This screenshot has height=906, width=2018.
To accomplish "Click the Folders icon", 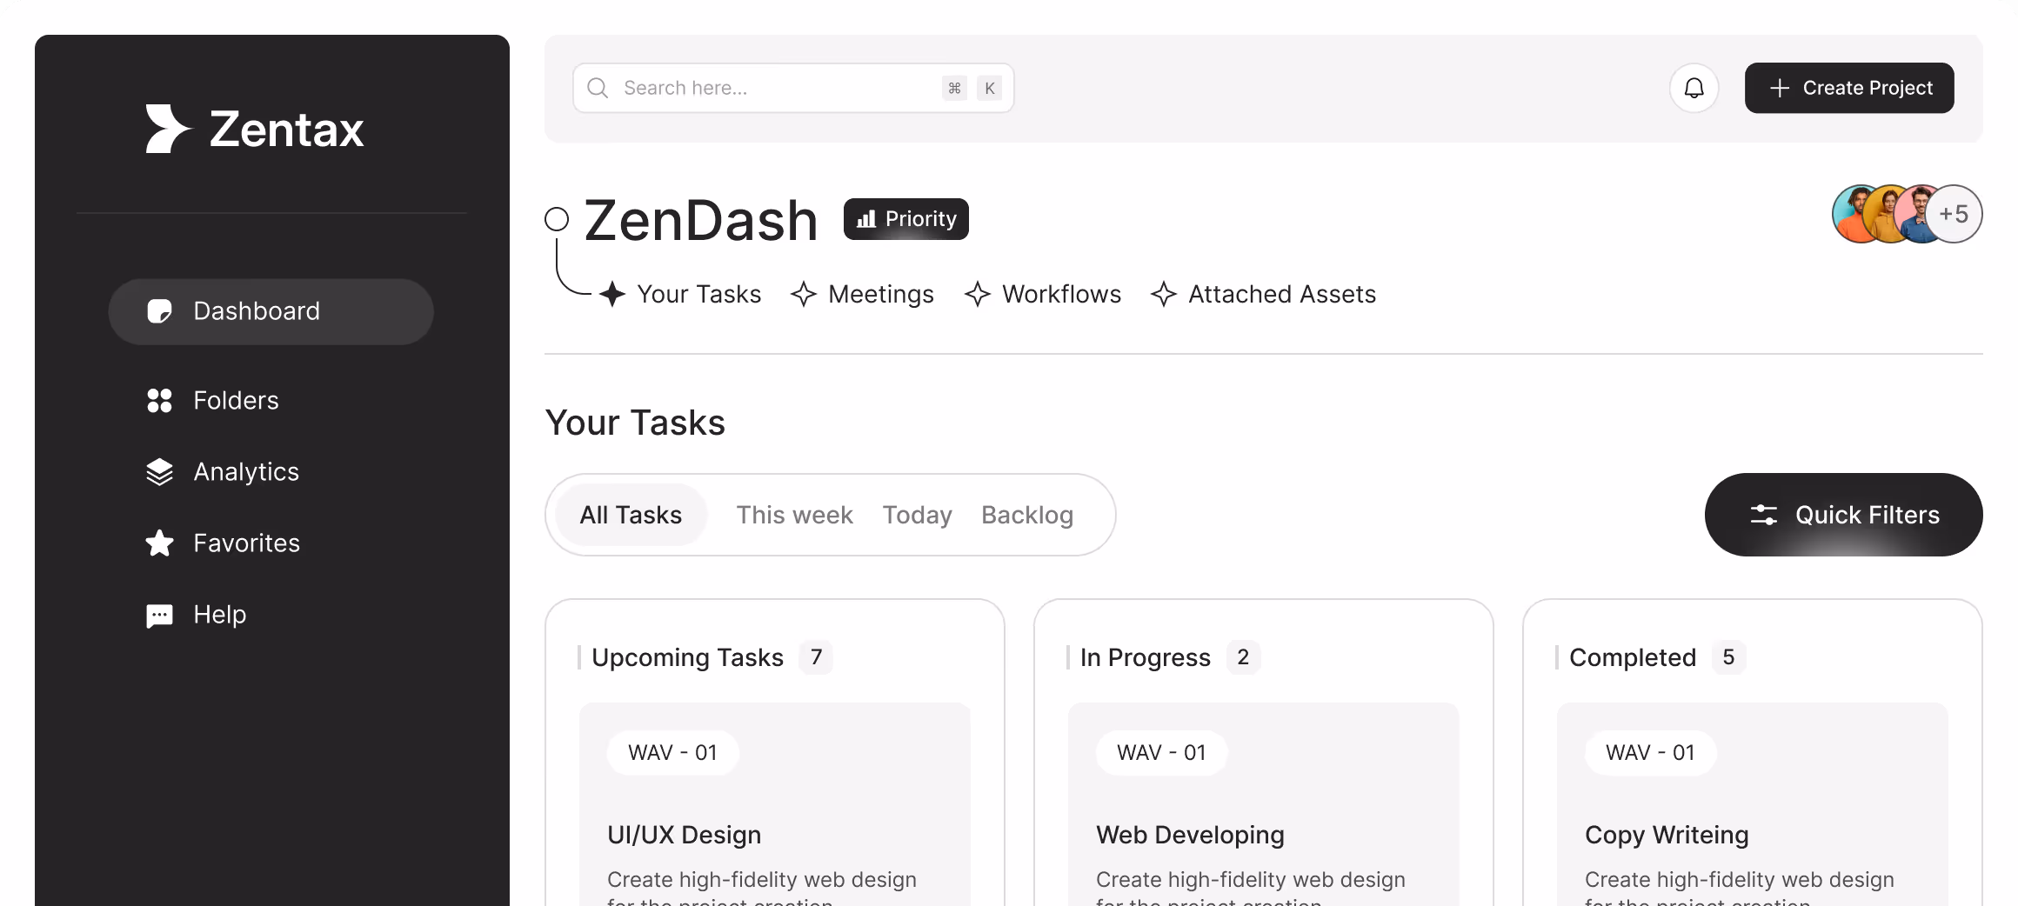I will point(158,401).
